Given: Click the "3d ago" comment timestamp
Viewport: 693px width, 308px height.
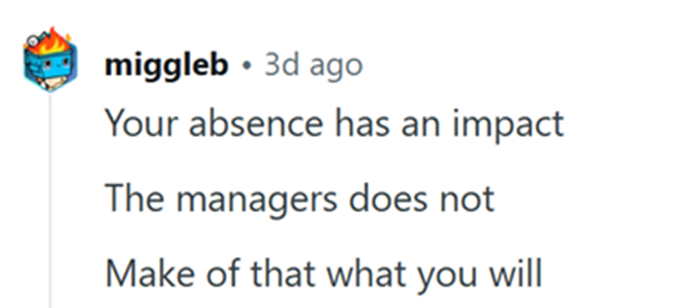Looking at the screenshot, I should 314,66.
